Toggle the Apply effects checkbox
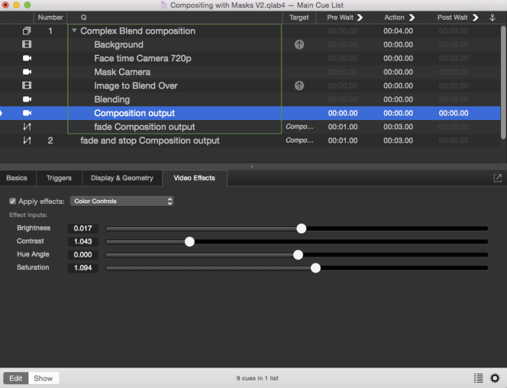 pos(13,201)
